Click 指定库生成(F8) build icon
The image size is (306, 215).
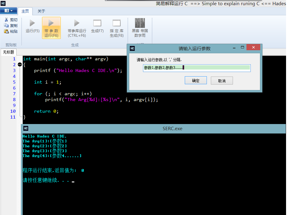click(117, 23)
